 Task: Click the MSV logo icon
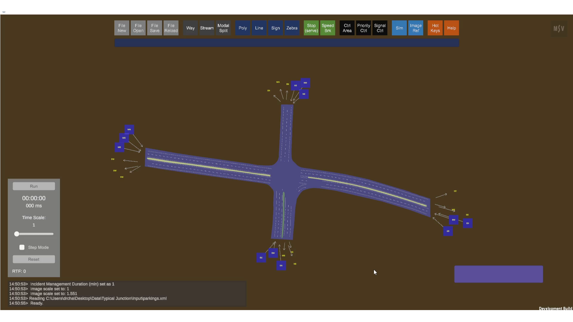pyautogui.click(x=559, y=29)
